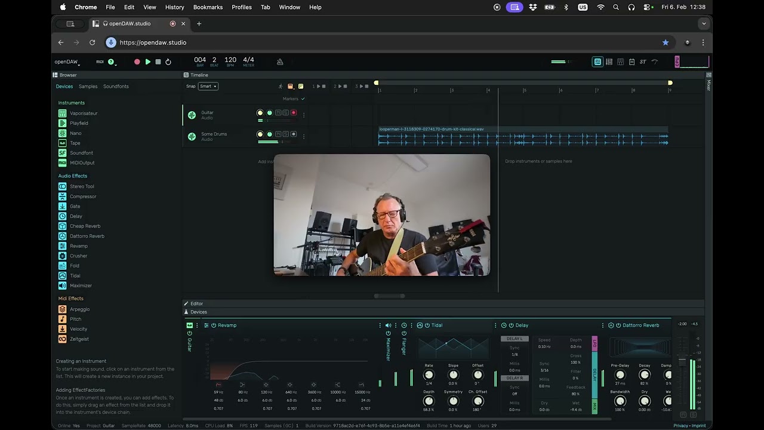764x430 pixels.
Task: Open the vertical Mixer side tab
Action: tap(708, 82)
